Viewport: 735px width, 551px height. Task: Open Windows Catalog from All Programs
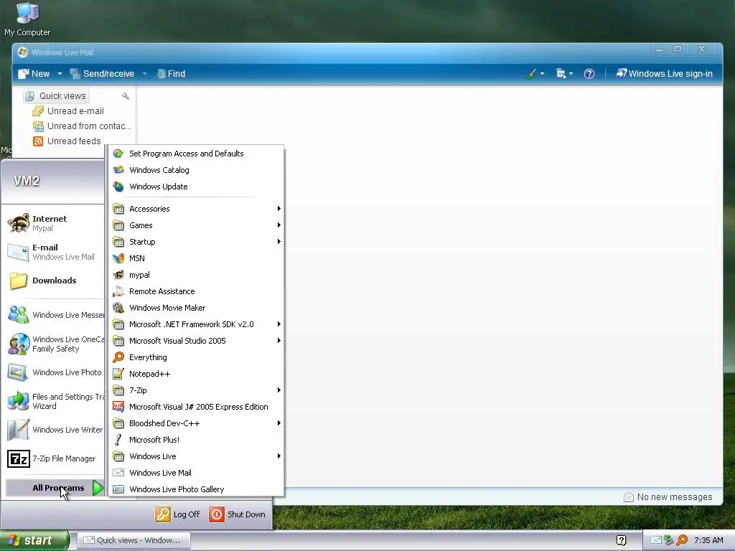coord(196,170)
